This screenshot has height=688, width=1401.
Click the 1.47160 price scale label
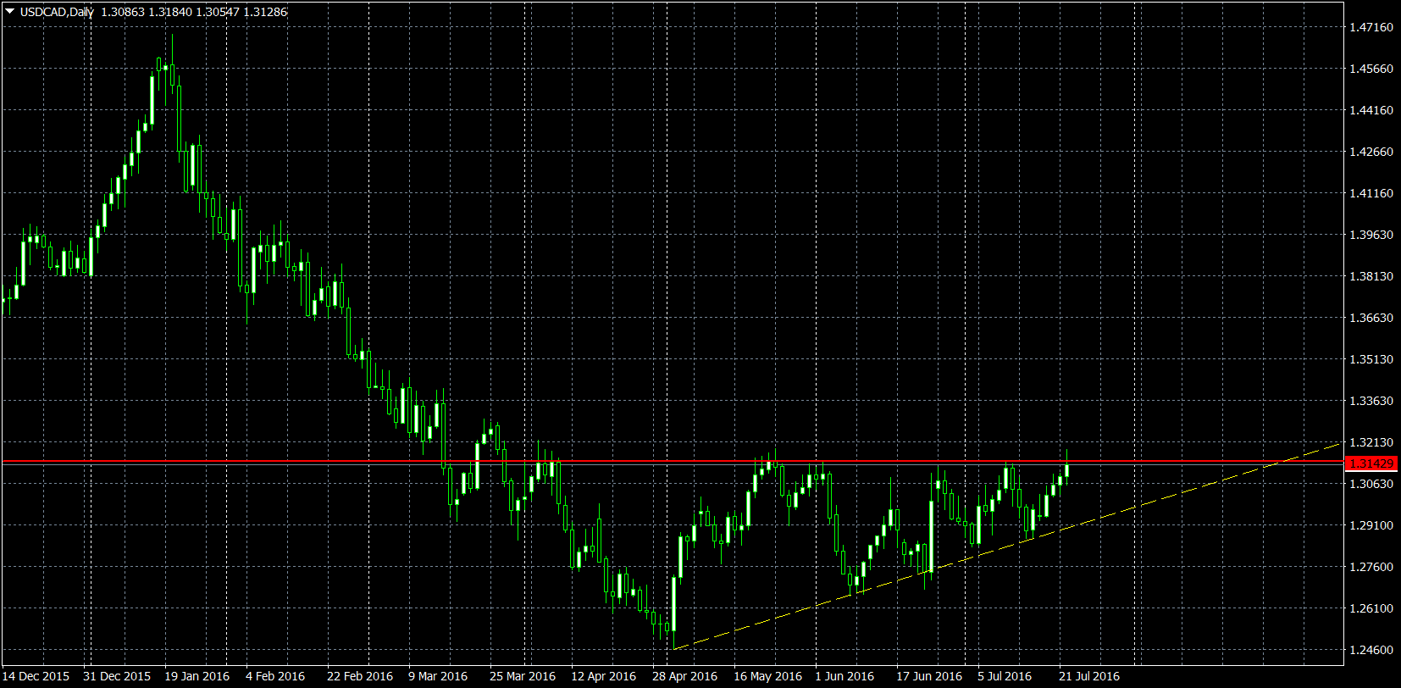click(x=1371, y=27)
